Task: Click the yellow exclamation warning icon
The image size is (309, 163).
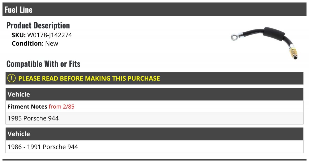Action: point(12,78)
